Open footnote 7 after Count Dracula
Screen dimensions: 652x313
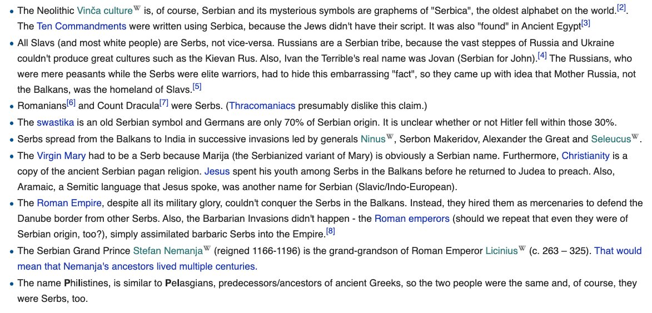point(163,102)
